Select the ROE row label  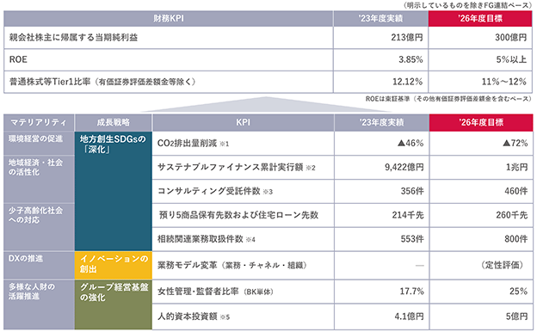pos(18,59)
